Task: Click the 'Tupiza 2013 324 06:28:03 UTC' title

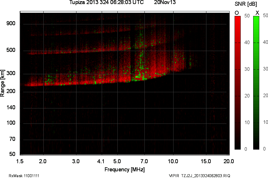Action: pyautogui.click(x=106, y=3)
